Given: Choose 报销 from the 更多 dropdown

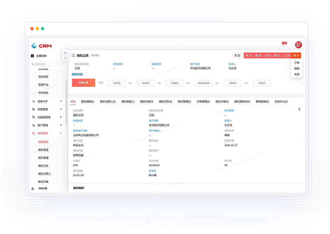Looking at the screenshot, I should tap(297, 69).
